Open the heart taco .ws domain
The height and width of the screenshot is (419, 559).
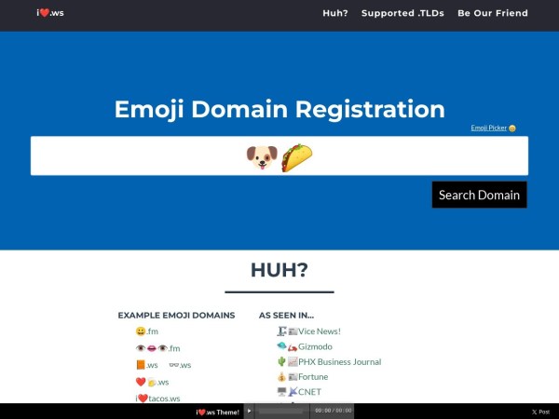point(152,382)
